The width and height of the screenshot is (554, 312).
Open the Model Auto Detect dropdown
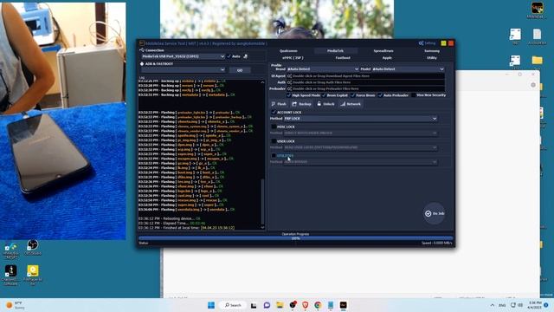pyautogui.click(x=408, y=69)
